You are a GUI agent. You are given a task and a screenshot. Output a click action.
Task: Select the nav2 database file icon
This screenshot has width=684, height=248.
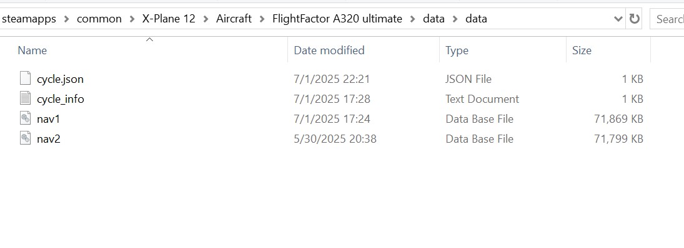tap(26, 139)
